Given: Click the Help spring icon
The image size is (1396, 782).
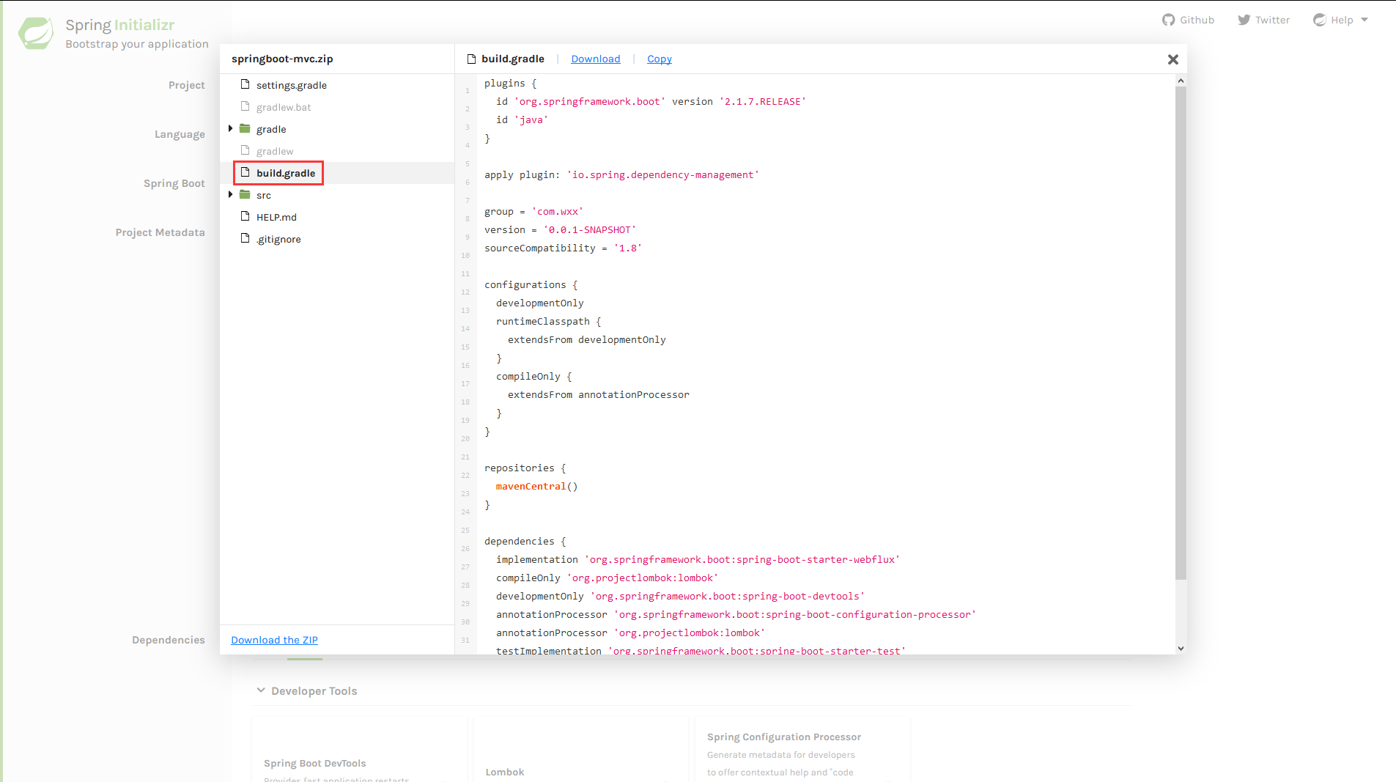Looking at the screenshot, I should [1320, 20].
